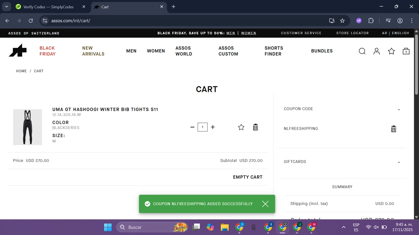This screenshot has width=419, height=235.
Task: Open the bib tights product thumbnail
Action: tap(27, 127)
